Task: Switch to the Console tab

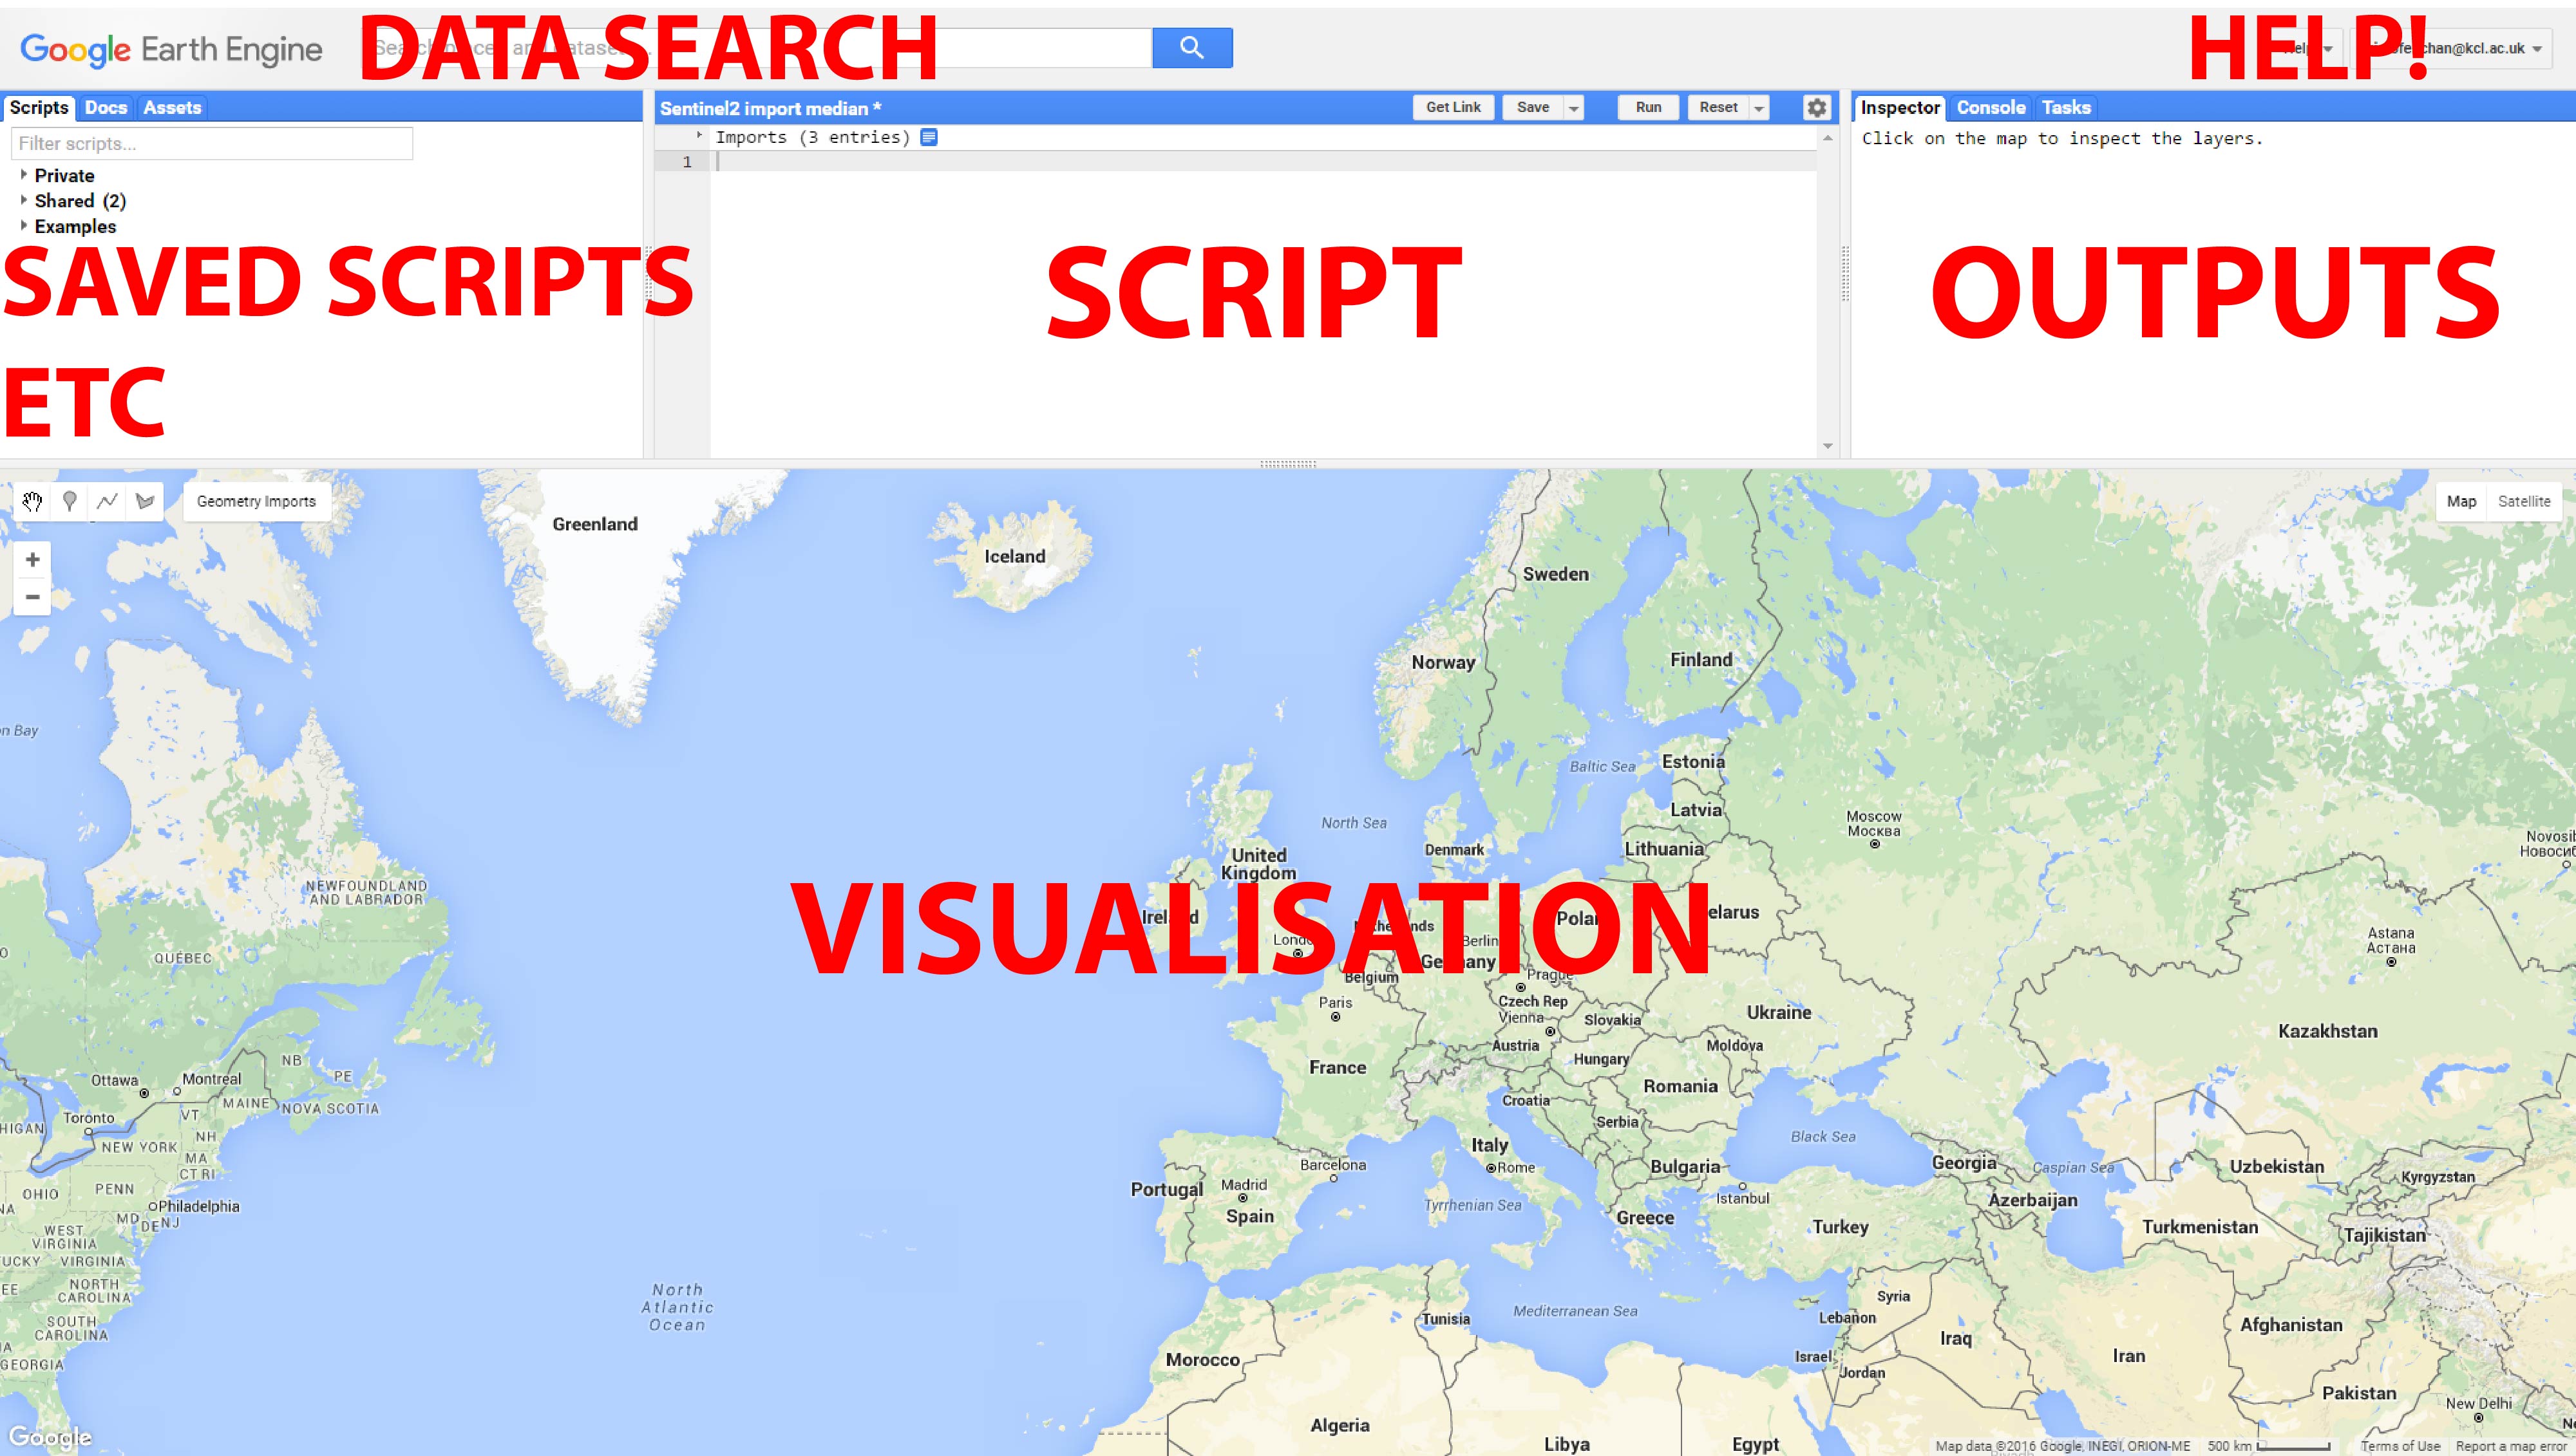Action: [x=1991, y=108]
